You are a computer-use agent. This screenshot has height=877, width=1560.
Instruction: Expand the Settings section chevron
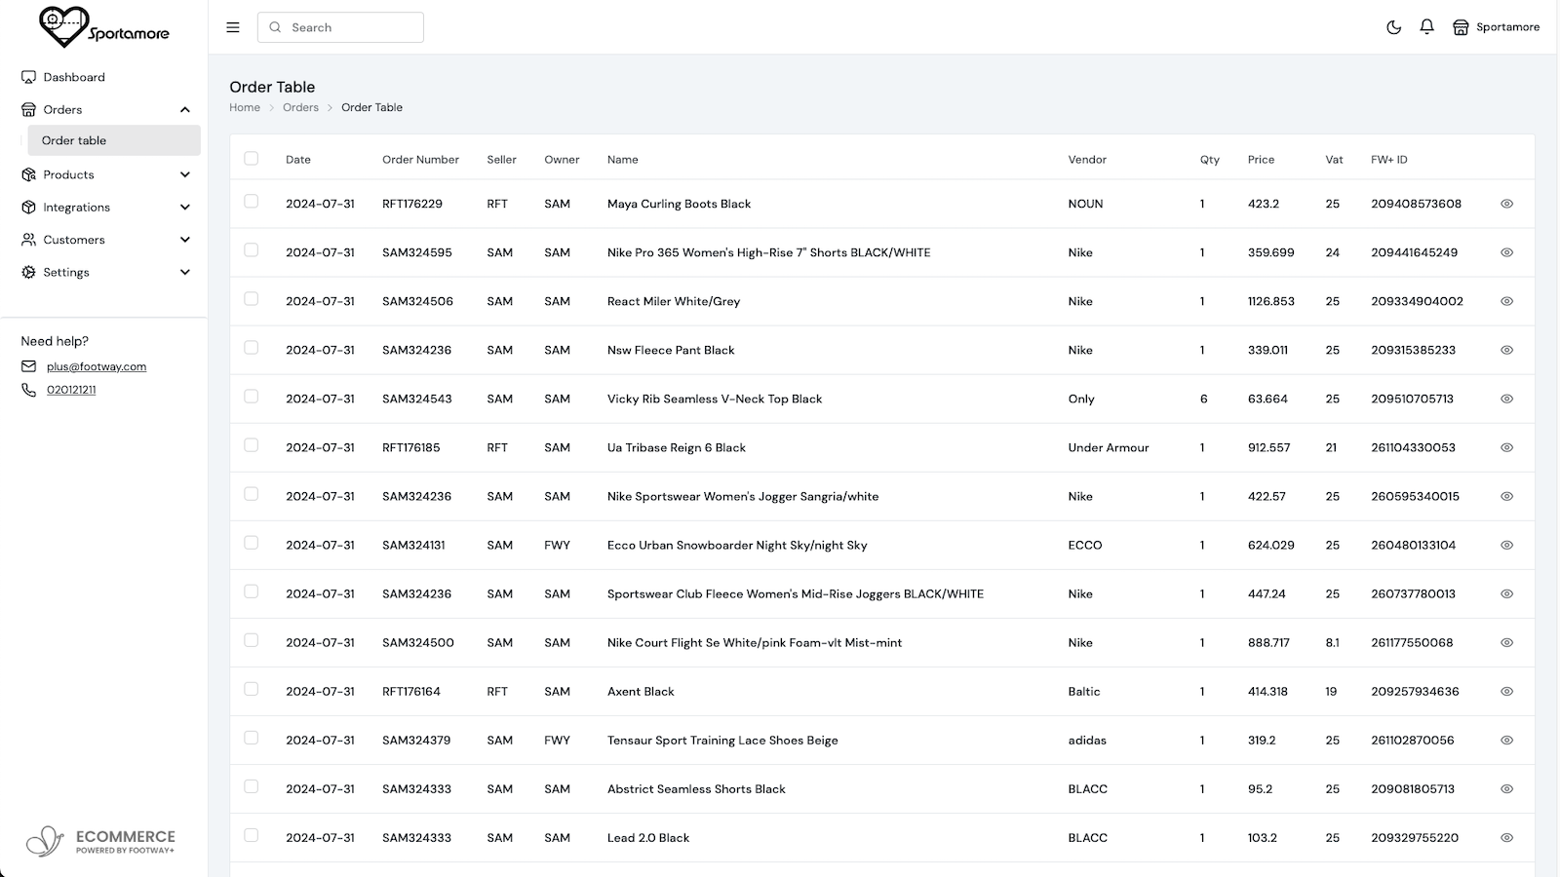[x=185, y=272]
